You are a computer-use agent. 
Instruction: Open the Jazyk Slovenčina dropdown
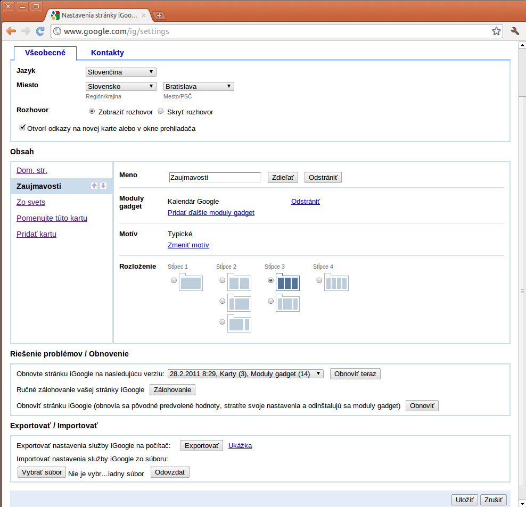[121, 72]
